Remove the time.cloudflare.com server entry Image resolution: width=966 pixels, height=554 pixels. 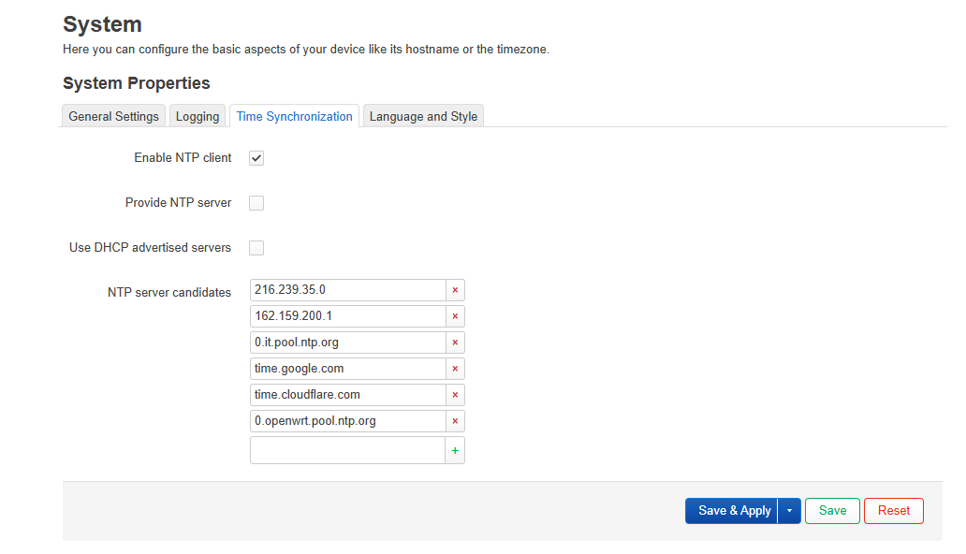455,395
